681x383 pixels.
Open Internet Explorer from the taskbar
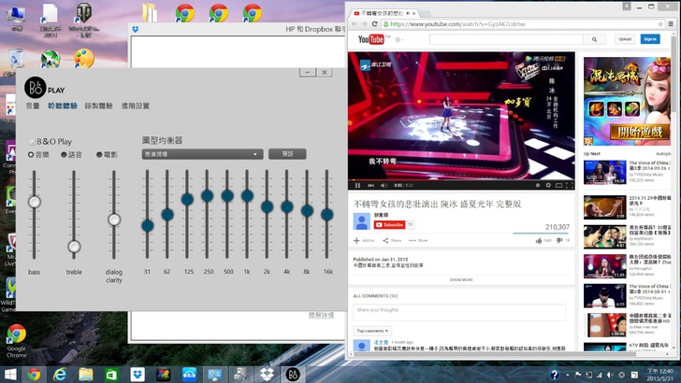click(60, 374)
